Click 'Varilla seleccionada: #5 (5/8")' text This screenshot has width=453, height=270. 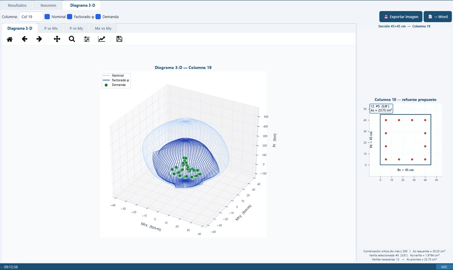[388, 255]
